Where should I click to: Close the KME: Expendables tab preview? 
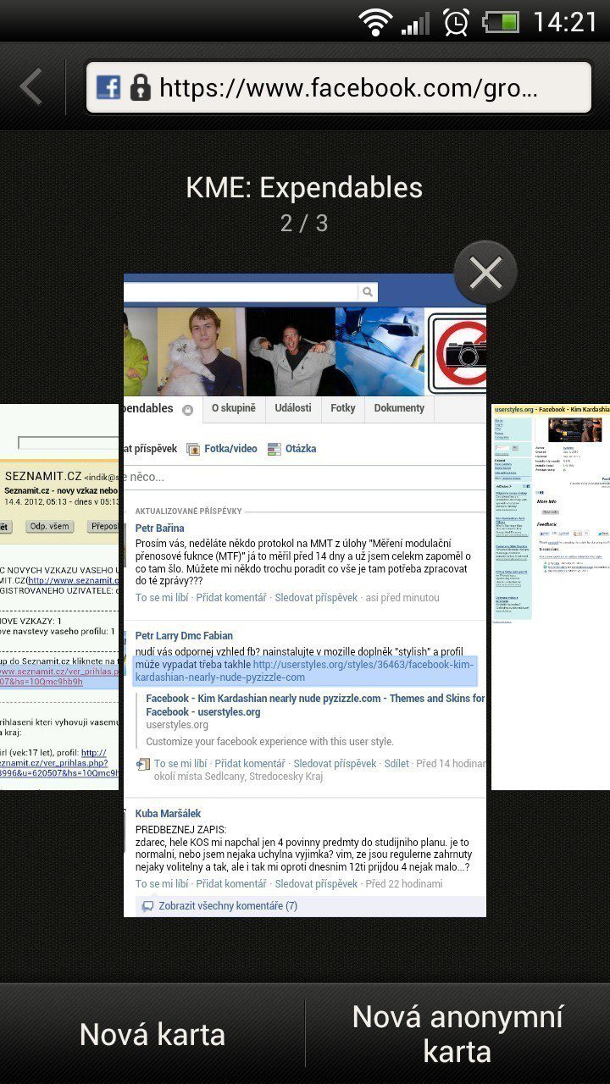click(485, 273)
